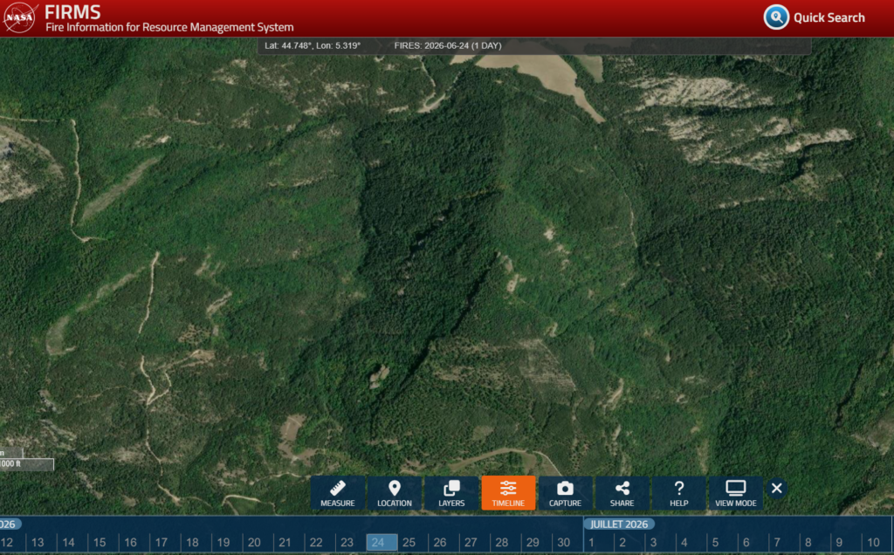Collapse the toolbar with the X button

click(776, 489)
